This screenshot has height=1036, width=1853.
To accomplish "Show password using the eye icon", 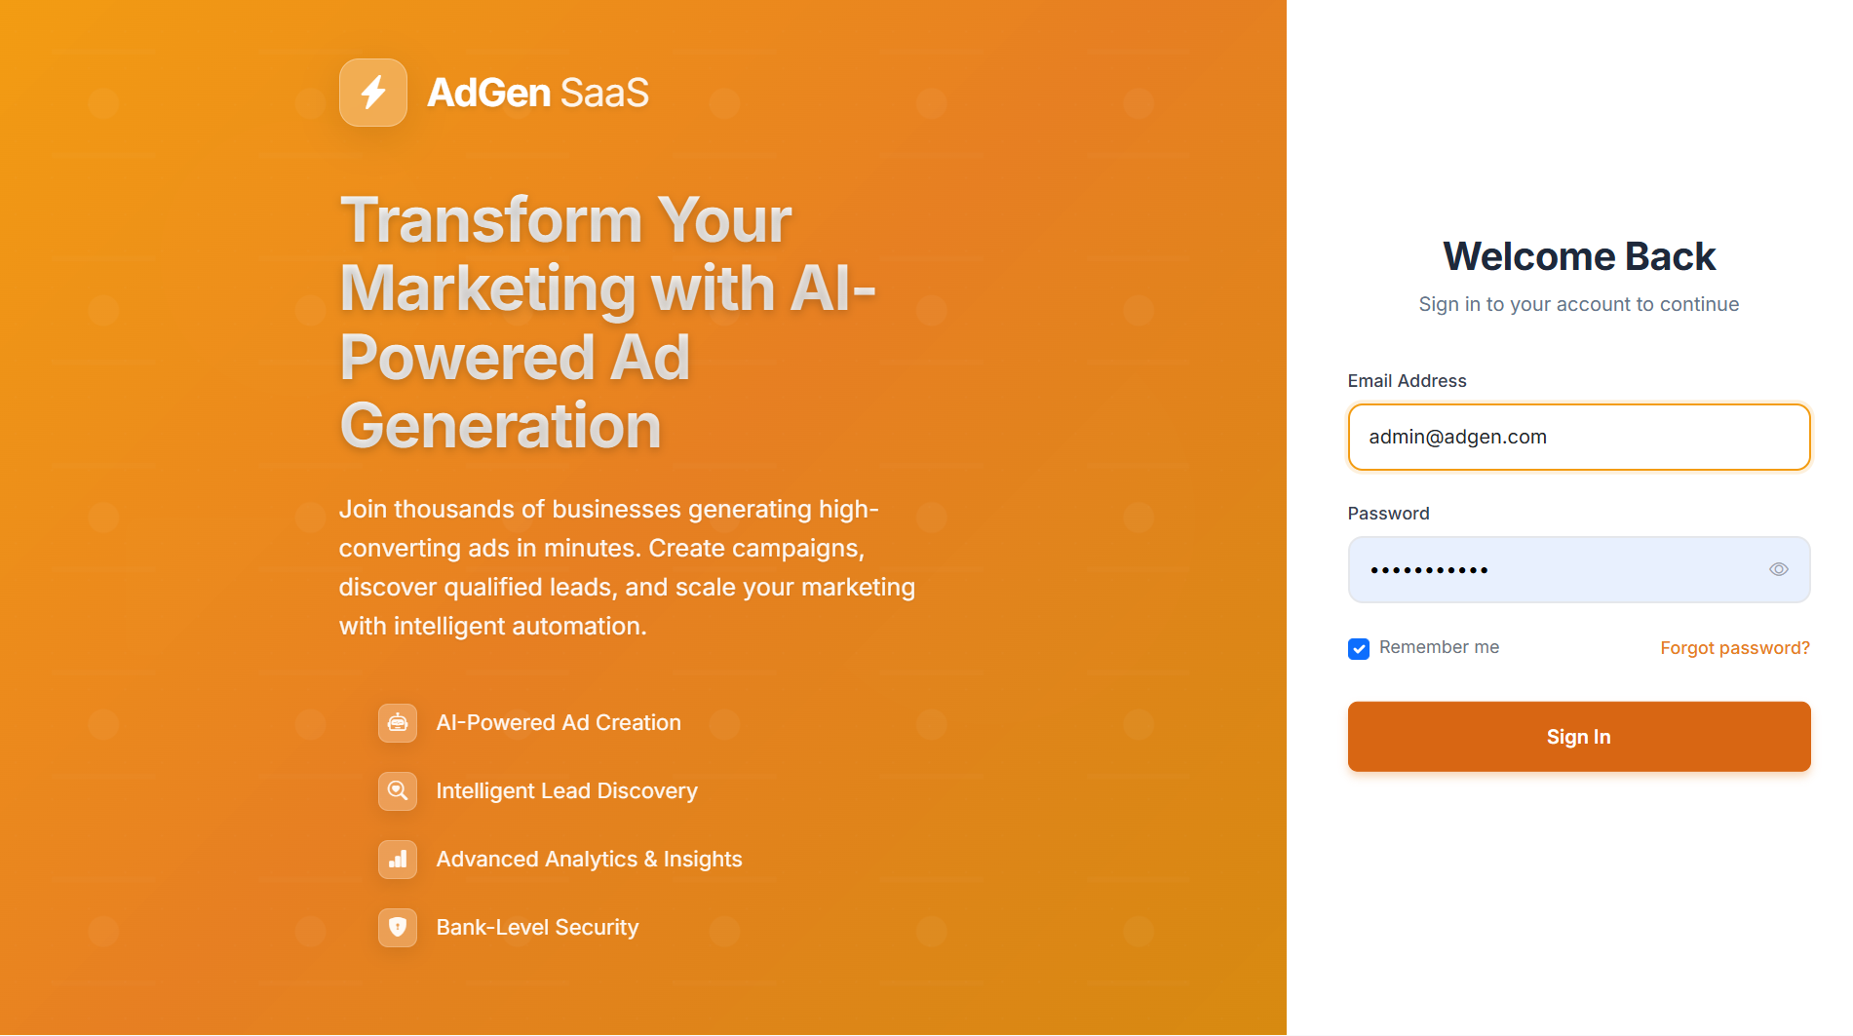I will point(1779,569).
